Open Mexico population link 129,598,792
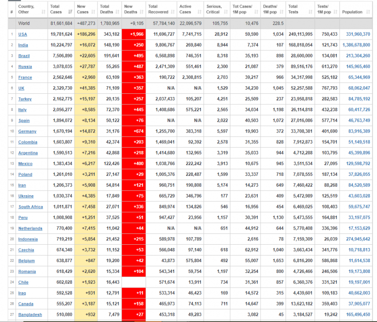The image size is (377, 322). (358, 164)
